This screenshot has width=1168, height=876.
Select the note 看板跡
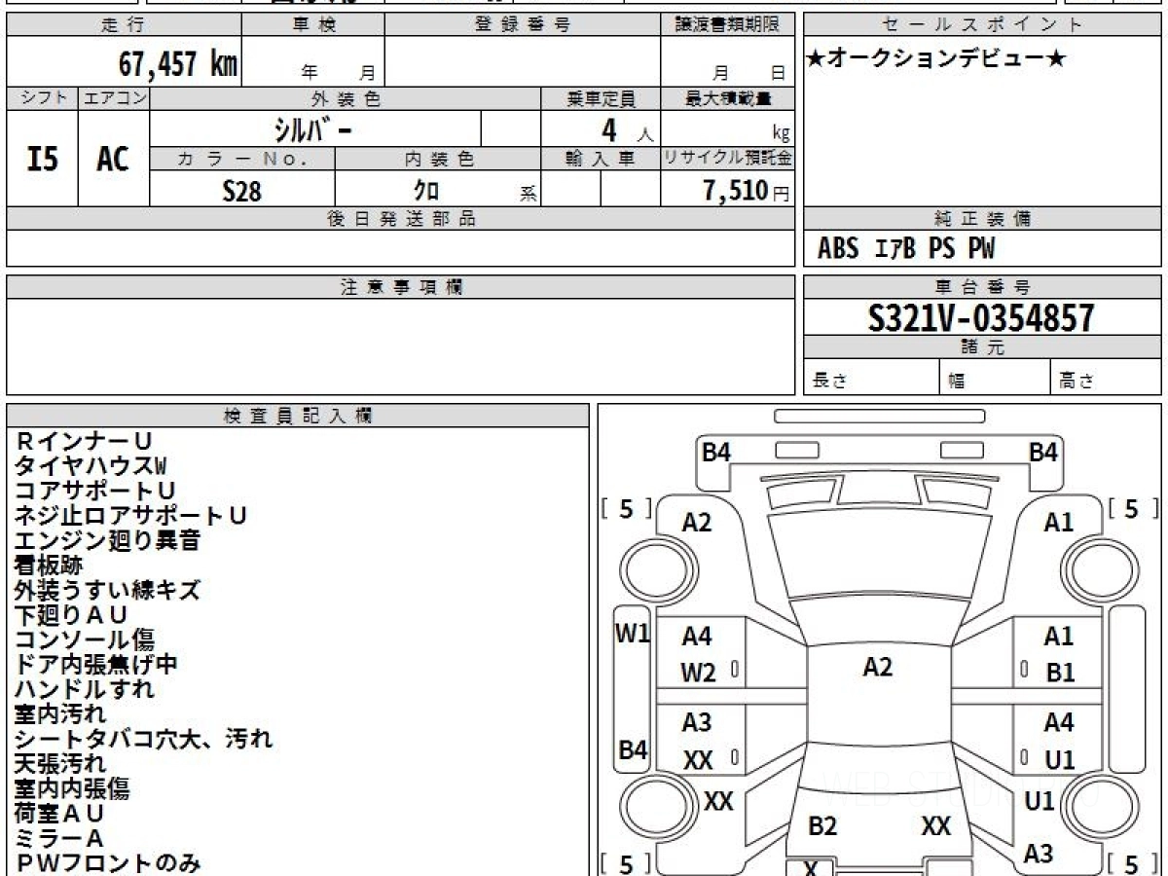(x=49, y=565)
